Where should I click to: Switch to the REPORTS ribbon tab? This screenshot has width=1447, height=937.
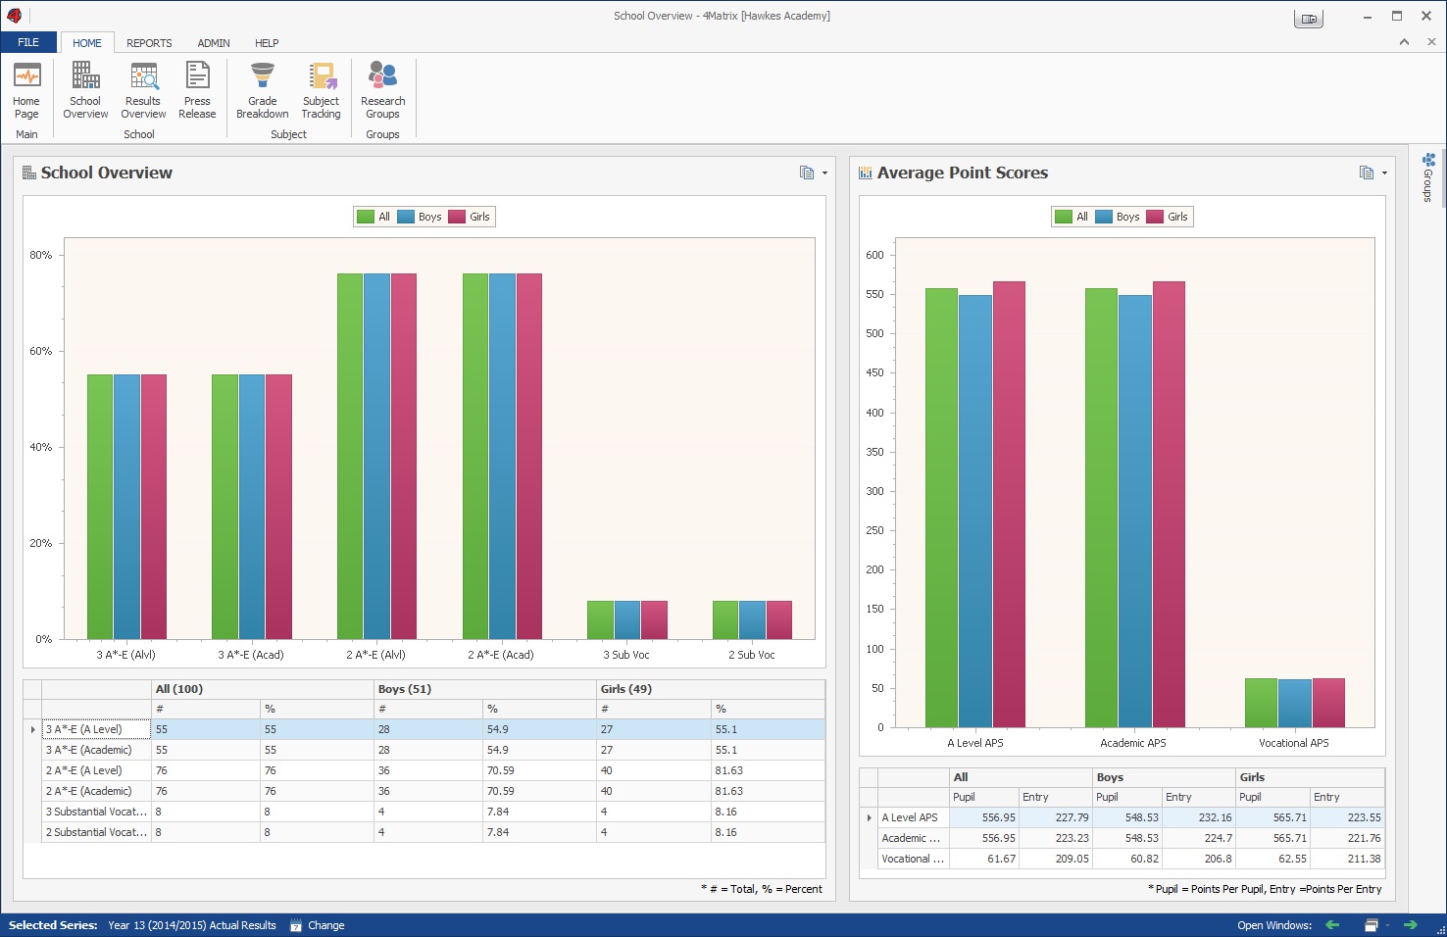(149, 43)
